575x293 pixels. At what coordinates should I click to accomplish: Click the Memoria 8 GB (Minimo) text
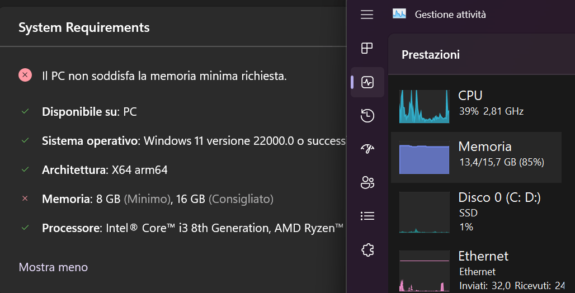point(106,199)
